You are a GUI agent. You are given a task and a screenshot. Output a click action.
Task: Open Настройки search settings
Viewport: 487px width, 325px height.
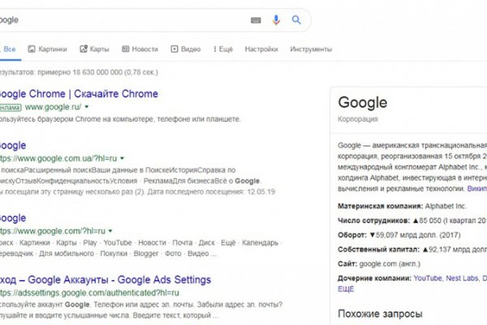tap(261, 49)
